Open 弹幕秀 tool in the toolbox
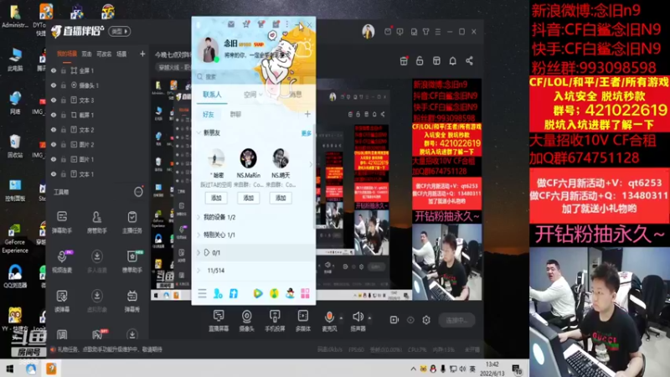Image resolution: width=670 pixels, height=377 pixels. (132, 300)
